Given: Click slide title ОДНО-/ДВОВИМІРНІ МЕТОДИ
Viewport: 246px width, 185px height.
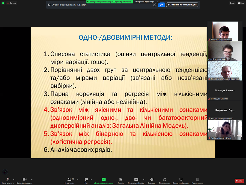Looking at the screenshot, I should point(125,38).
